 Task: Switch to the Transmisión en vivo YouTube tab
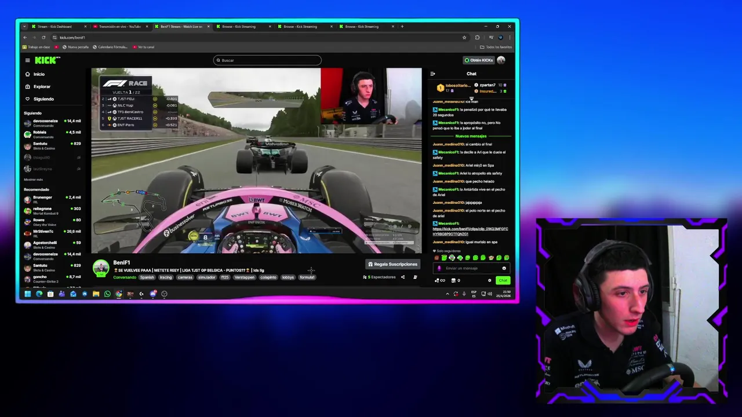pyautogui.click(x=119, y=27)
